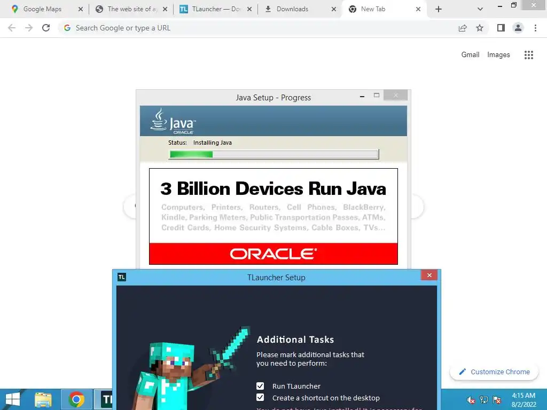The height and width of the screenshot is (410, 547).
Task: Toggle Chrome side panel
Action: click(501, 28)
